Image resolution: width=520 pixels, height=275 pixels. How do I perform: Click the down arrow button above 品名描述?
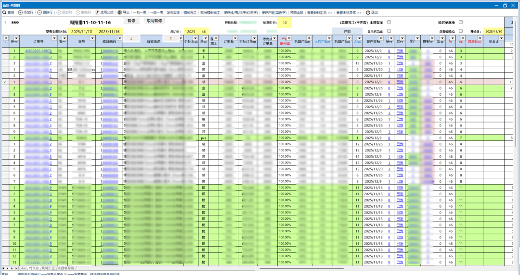131,39
